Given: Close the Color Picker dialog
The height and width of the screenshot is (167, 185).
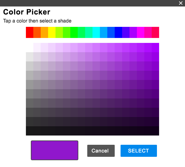Looking at the screenshot, I should (181, 3).
